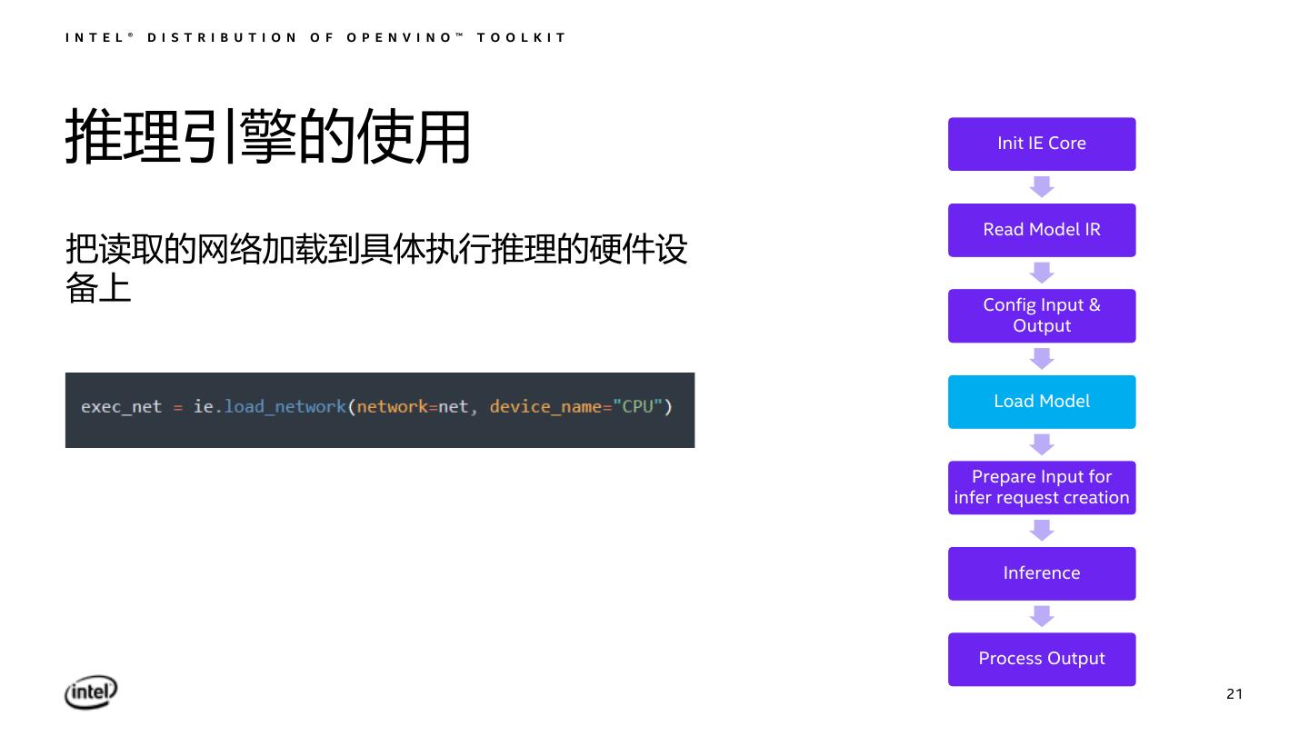Select the subtitle text starting with 把读取的网络
This screenshot has width=1309, height=736.
376,269
